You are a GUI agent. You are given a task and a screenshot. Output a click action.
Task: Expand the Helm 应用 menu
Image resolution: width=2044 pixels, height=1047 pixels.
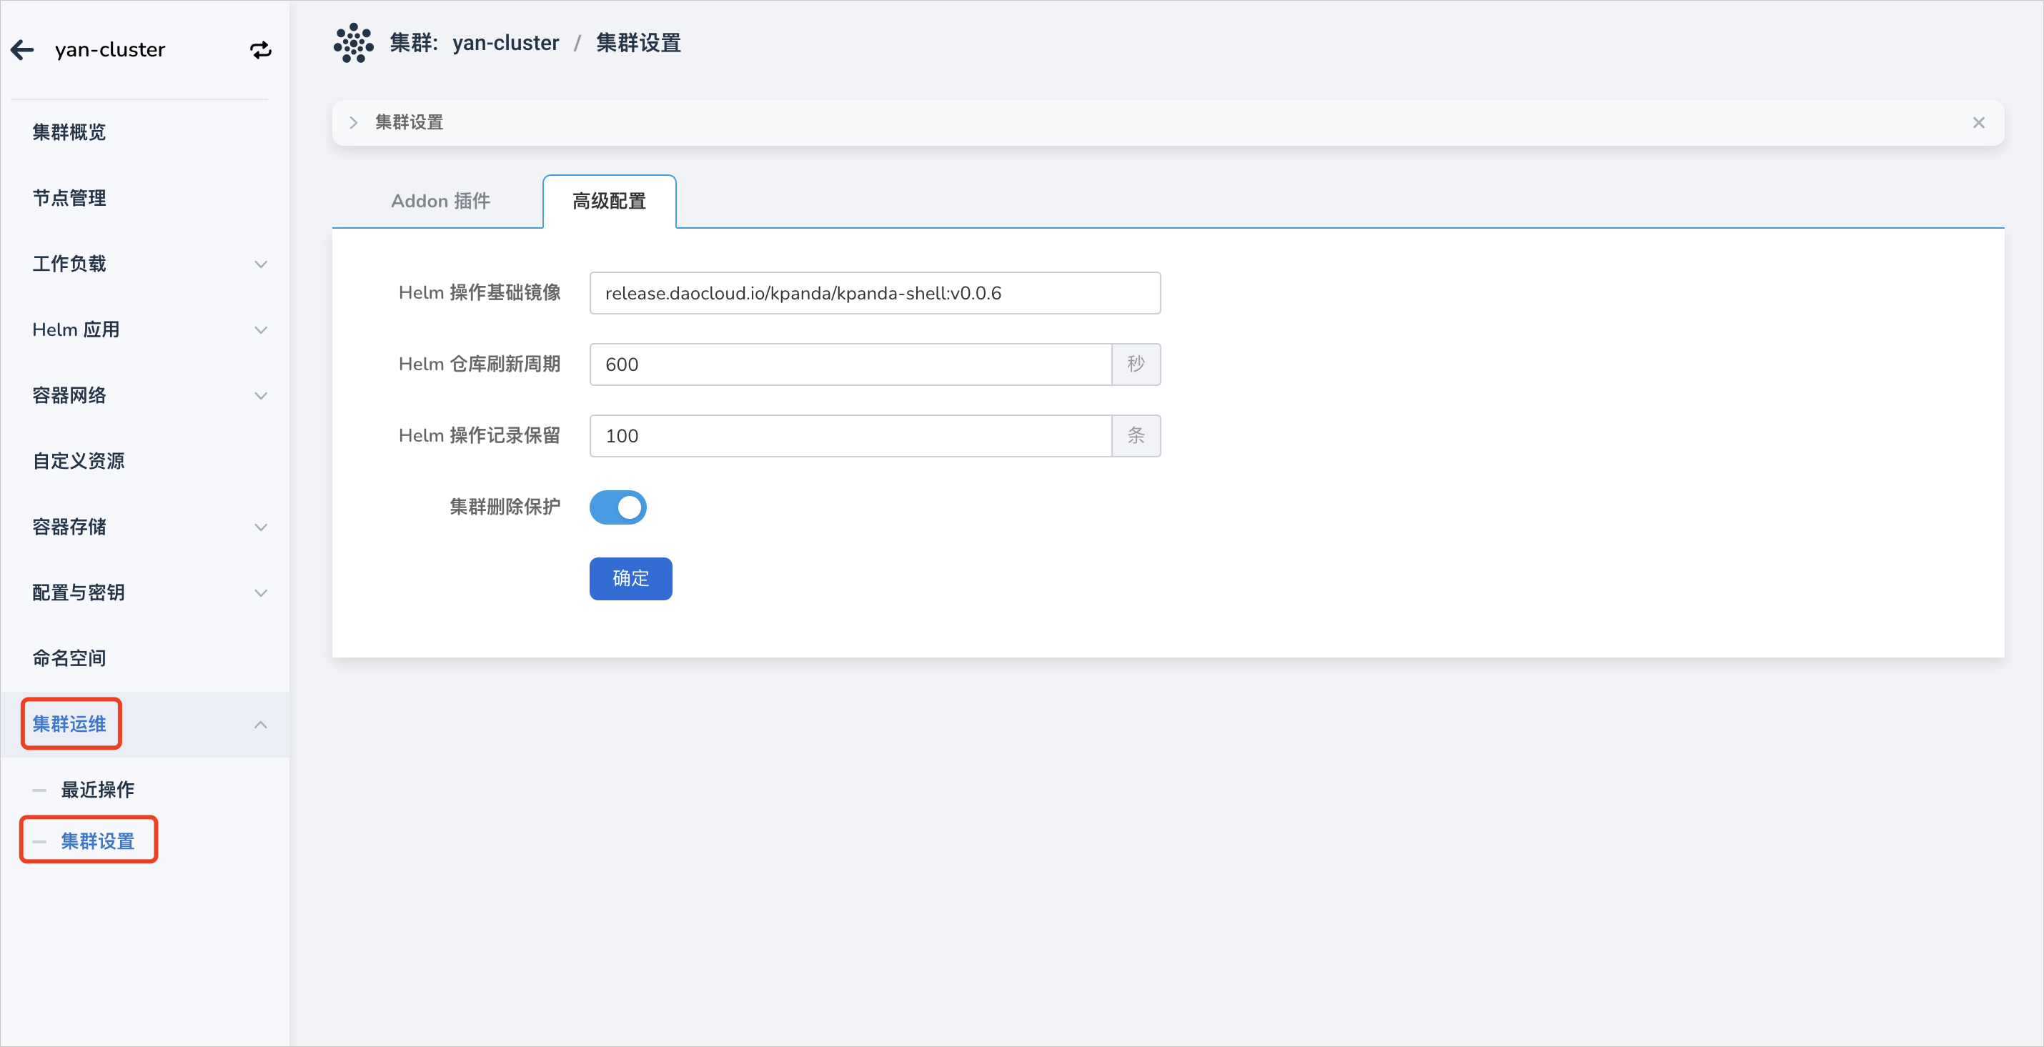(260, 330)
